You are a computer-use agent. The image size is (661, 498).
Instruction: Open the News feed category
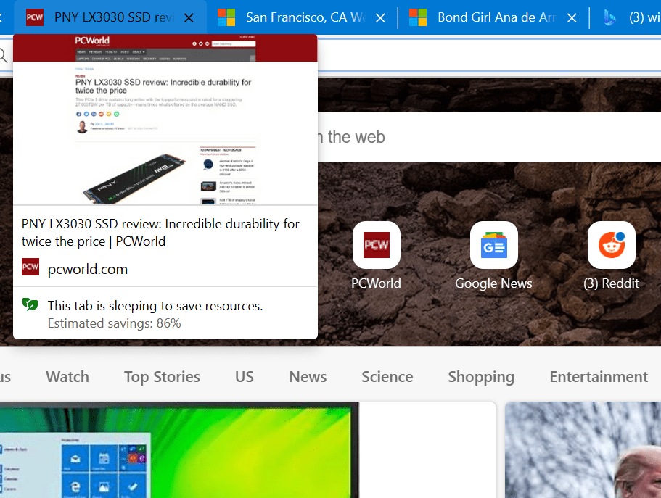click(x=308, y=377)
